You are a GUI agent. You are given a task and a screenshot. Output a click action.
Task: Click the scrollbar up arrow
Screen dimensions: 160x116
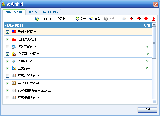[x=154, y=24]
